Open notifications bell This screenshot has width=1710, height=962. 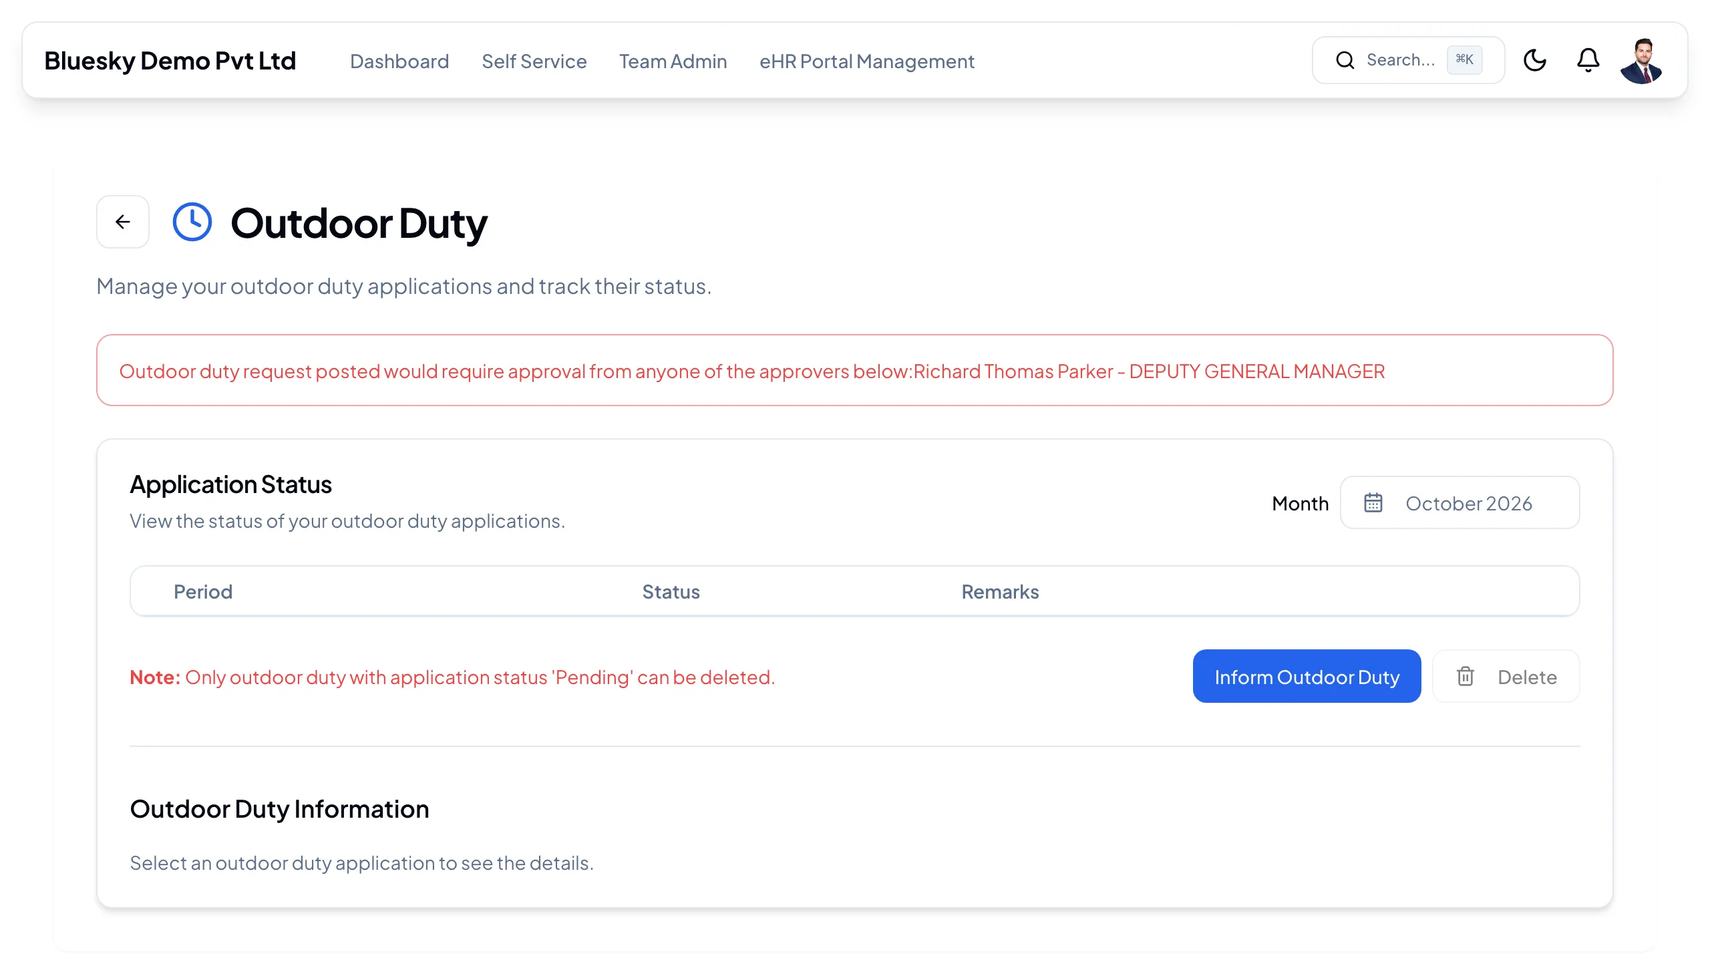point(1588,60)
